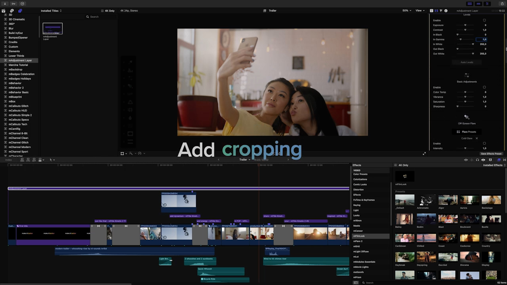Toggle the browser layout icon
Viewport: 507px width, 285px height.
pos(470,4)
